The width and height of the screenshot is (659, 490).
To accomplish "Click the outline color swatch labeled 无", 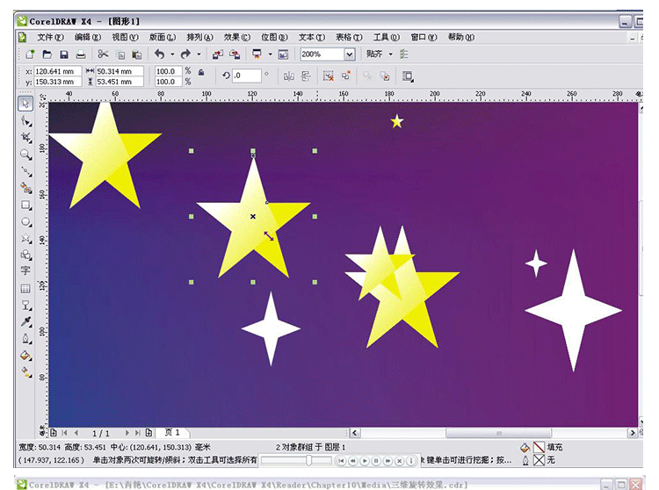I will (539, 460).
